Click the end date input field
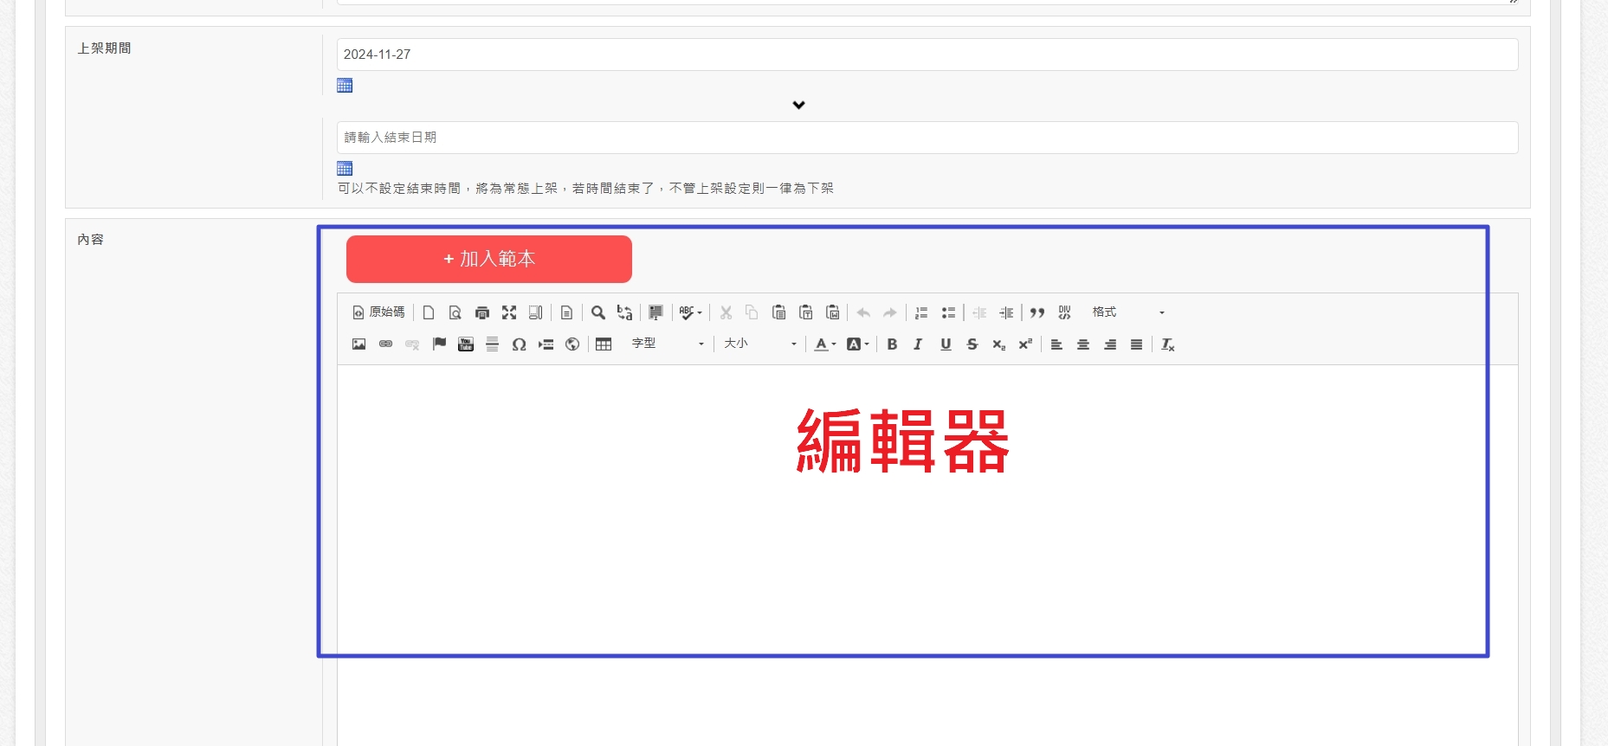1608x746 pixels. click(x=927, y=138)
